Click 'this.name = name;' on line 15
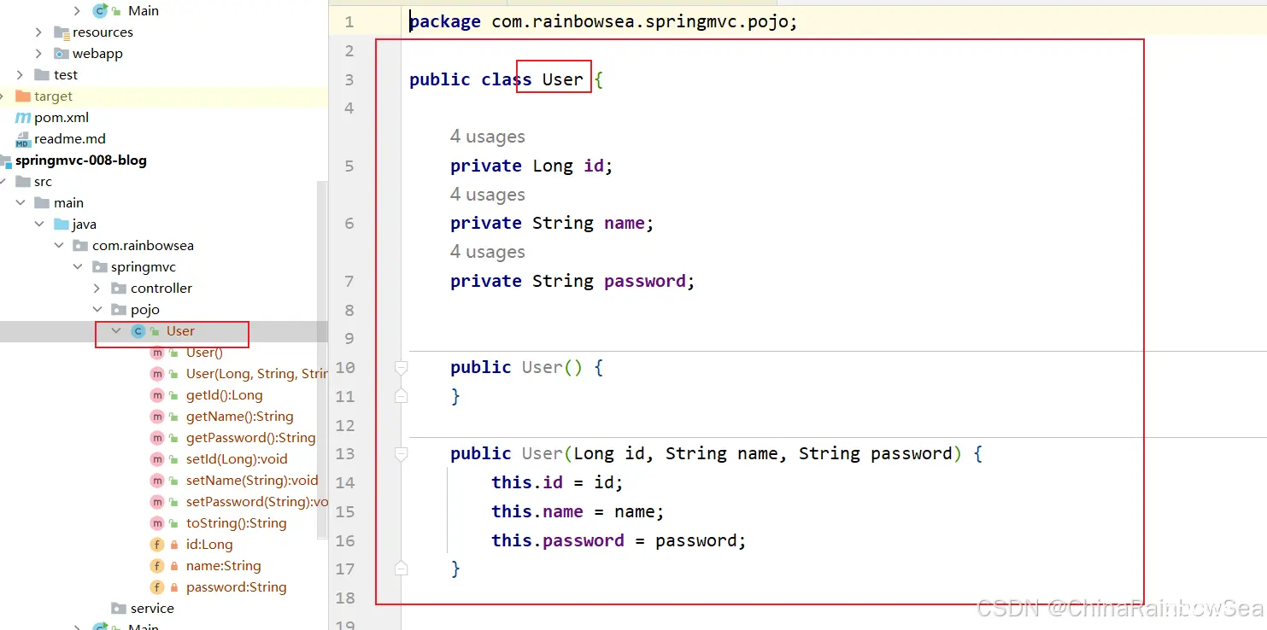The image size is (1267, 630). coord(578,512)
